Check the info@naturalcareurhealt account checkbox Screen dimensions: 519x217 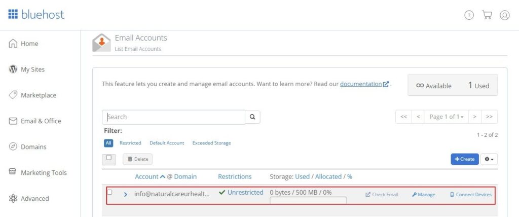click(x=109, y=193)
